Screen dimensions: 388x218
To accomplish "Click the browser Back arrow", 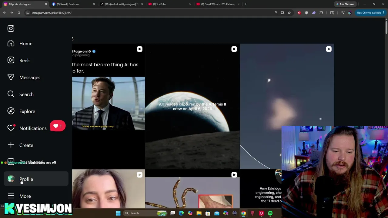I will point(4,13).
